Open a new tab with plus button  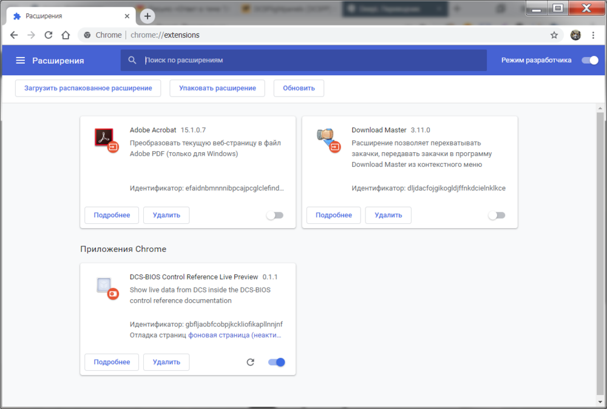[x=147, y=16]
